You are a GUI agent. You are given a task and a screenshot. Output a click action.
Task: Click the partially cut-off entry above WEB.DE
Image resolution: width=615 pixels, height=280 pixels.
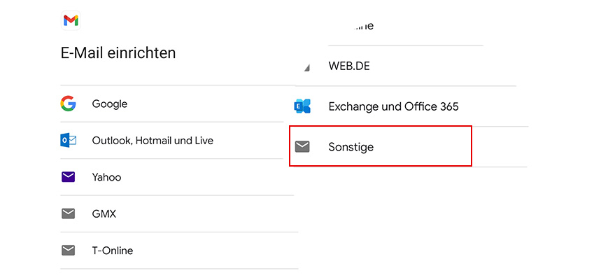click(351, 27)
